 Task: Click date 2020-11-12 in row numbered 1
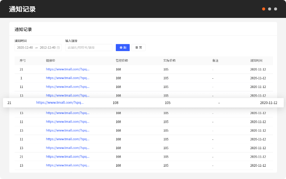(x=258, y=78)
